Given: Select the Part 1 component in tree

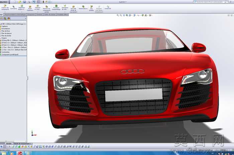Looking at the screenshot, I should point(14,43).
